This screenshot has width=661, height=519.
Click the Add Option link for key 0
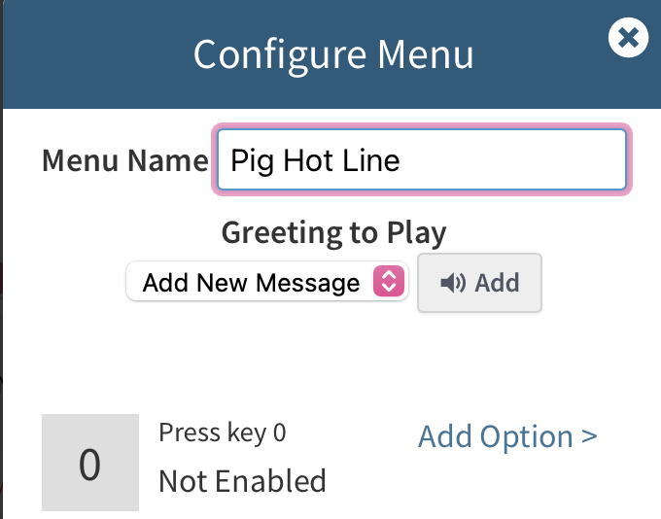pos(506,437)
